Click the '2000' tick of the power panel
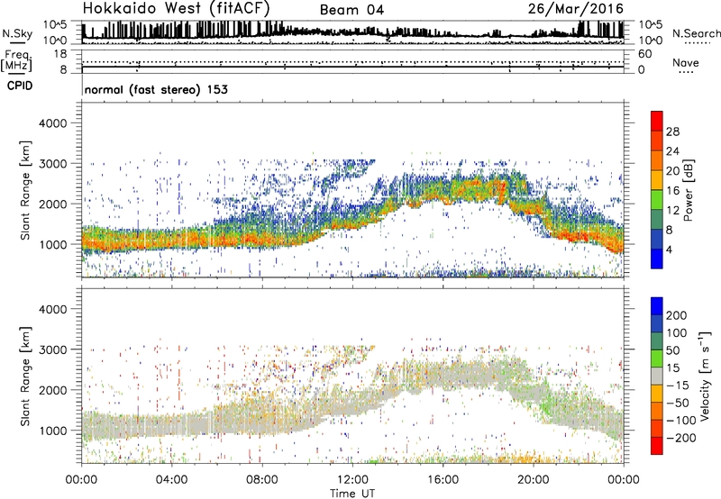 pyautogui.click(x=52, y=204)
